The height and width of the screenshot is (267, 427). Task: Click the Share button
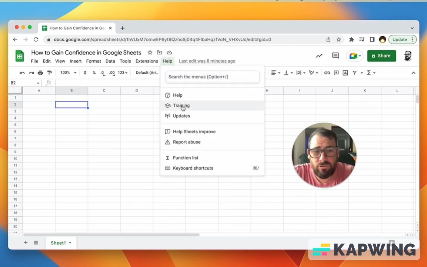(381, 56)
